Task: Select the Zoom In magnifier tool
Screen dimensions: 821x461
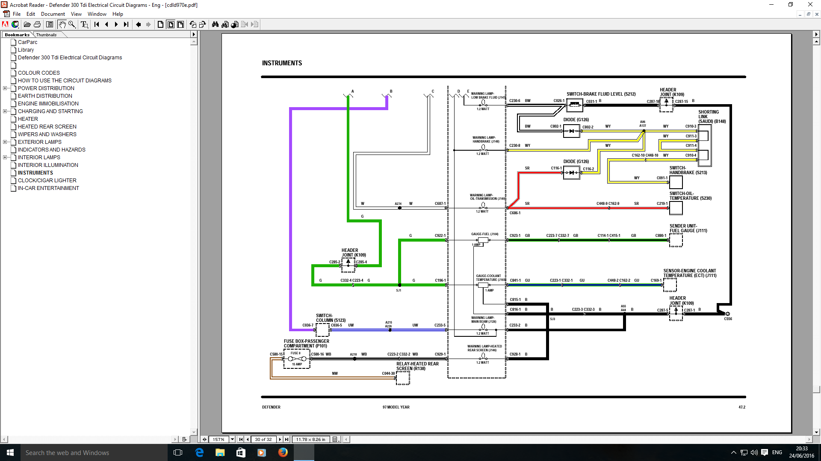Action: pyautogui.click(x=72, y=24)
